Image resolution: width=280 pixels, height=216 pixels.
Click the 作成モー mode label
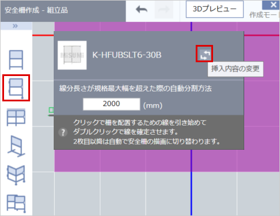264,15
